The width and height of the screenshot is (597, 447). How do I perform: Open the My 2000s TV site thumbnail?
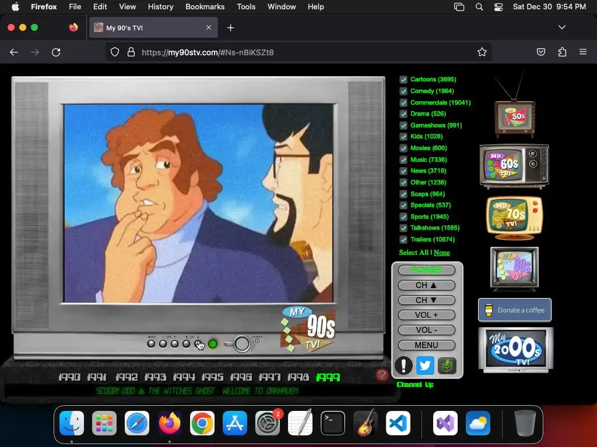point(515,350)
